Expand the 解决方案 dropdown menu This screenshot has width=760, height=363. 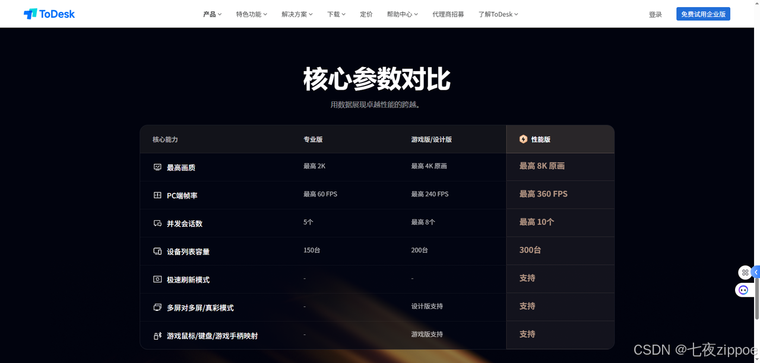click(x=297, y=14)
